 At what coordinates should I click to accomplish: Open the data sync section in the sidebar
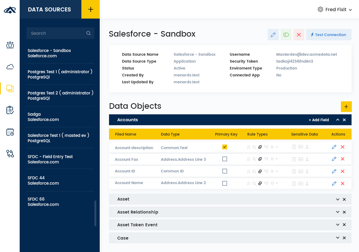pos(10,154)
